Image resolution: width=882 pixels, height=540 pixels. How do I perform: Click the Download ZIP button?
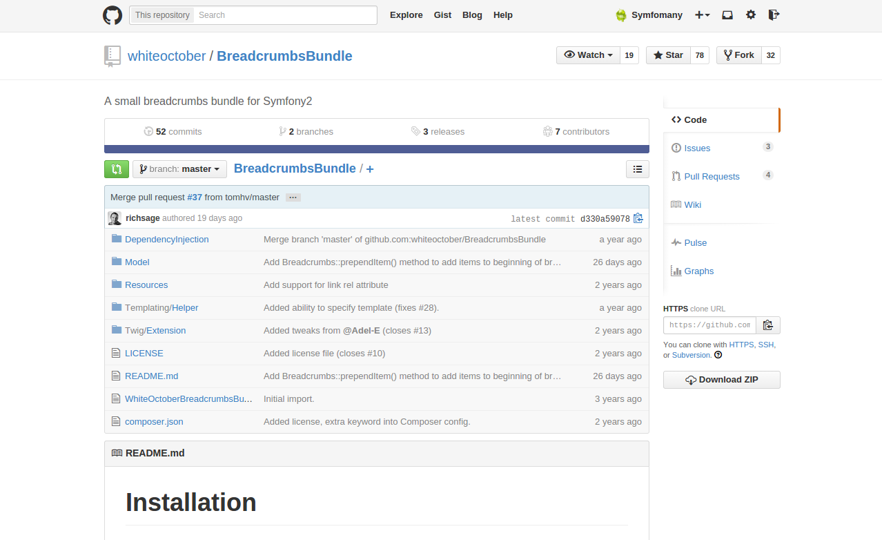point(722,380)
